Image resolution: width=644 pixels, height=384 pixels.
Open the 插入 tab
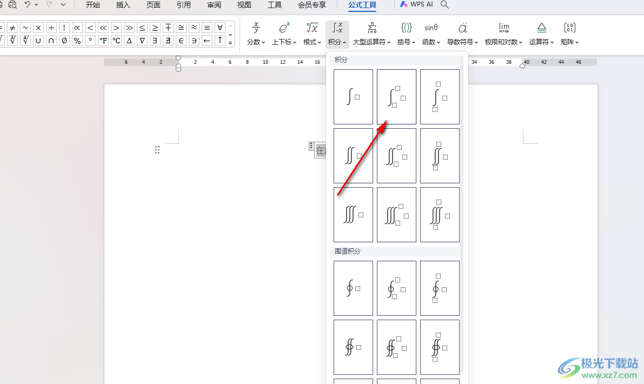click(123, 5)
